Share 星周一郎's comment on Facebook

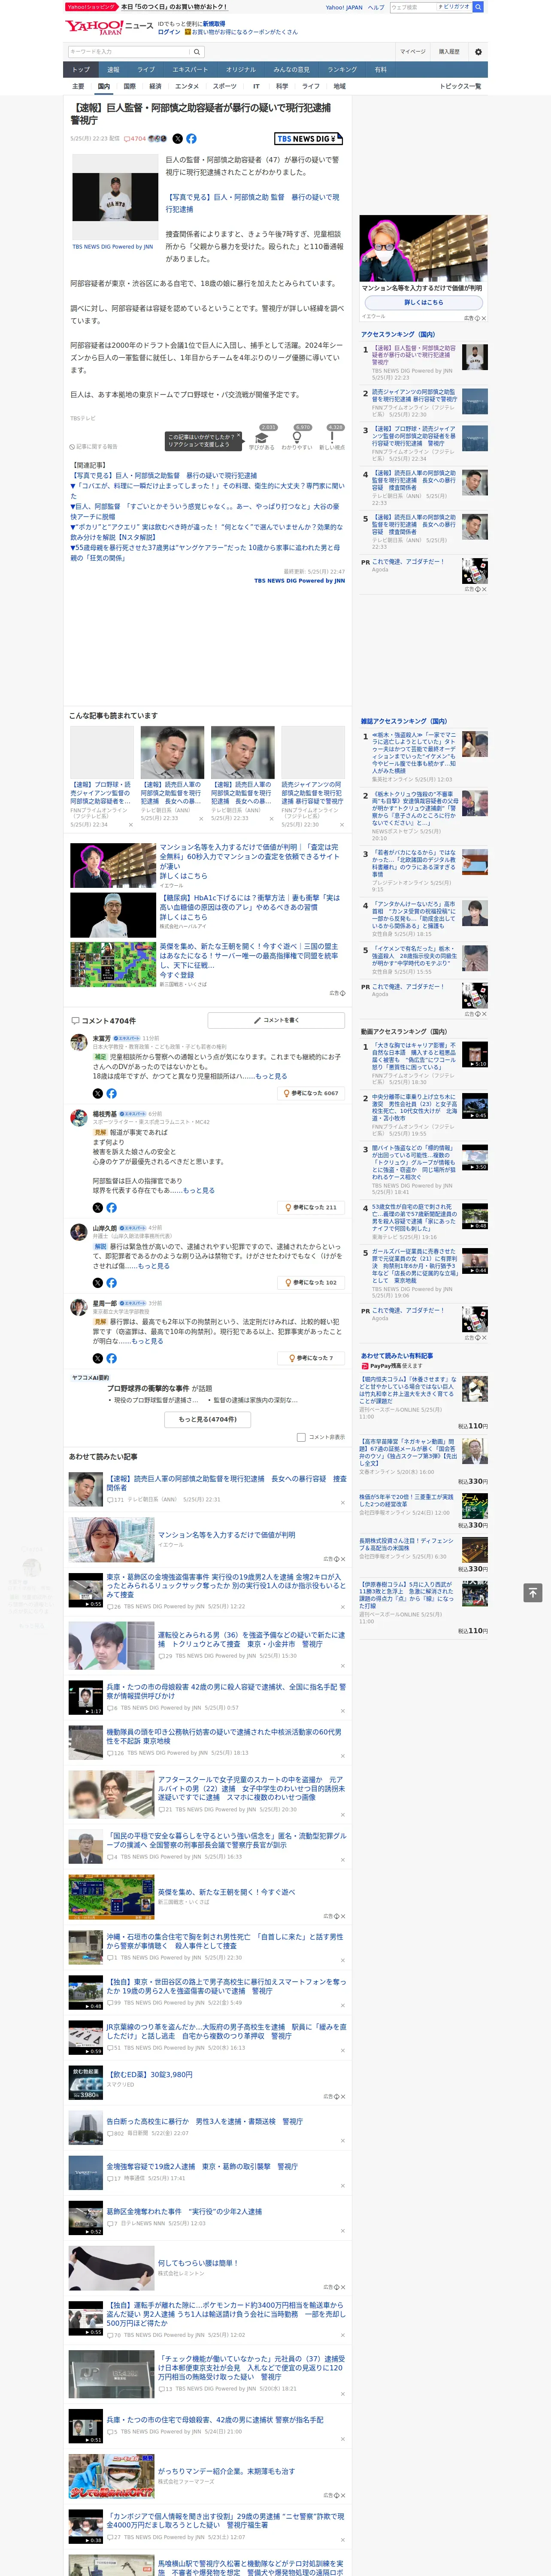pyautogui.click(x=111, y=1358)
